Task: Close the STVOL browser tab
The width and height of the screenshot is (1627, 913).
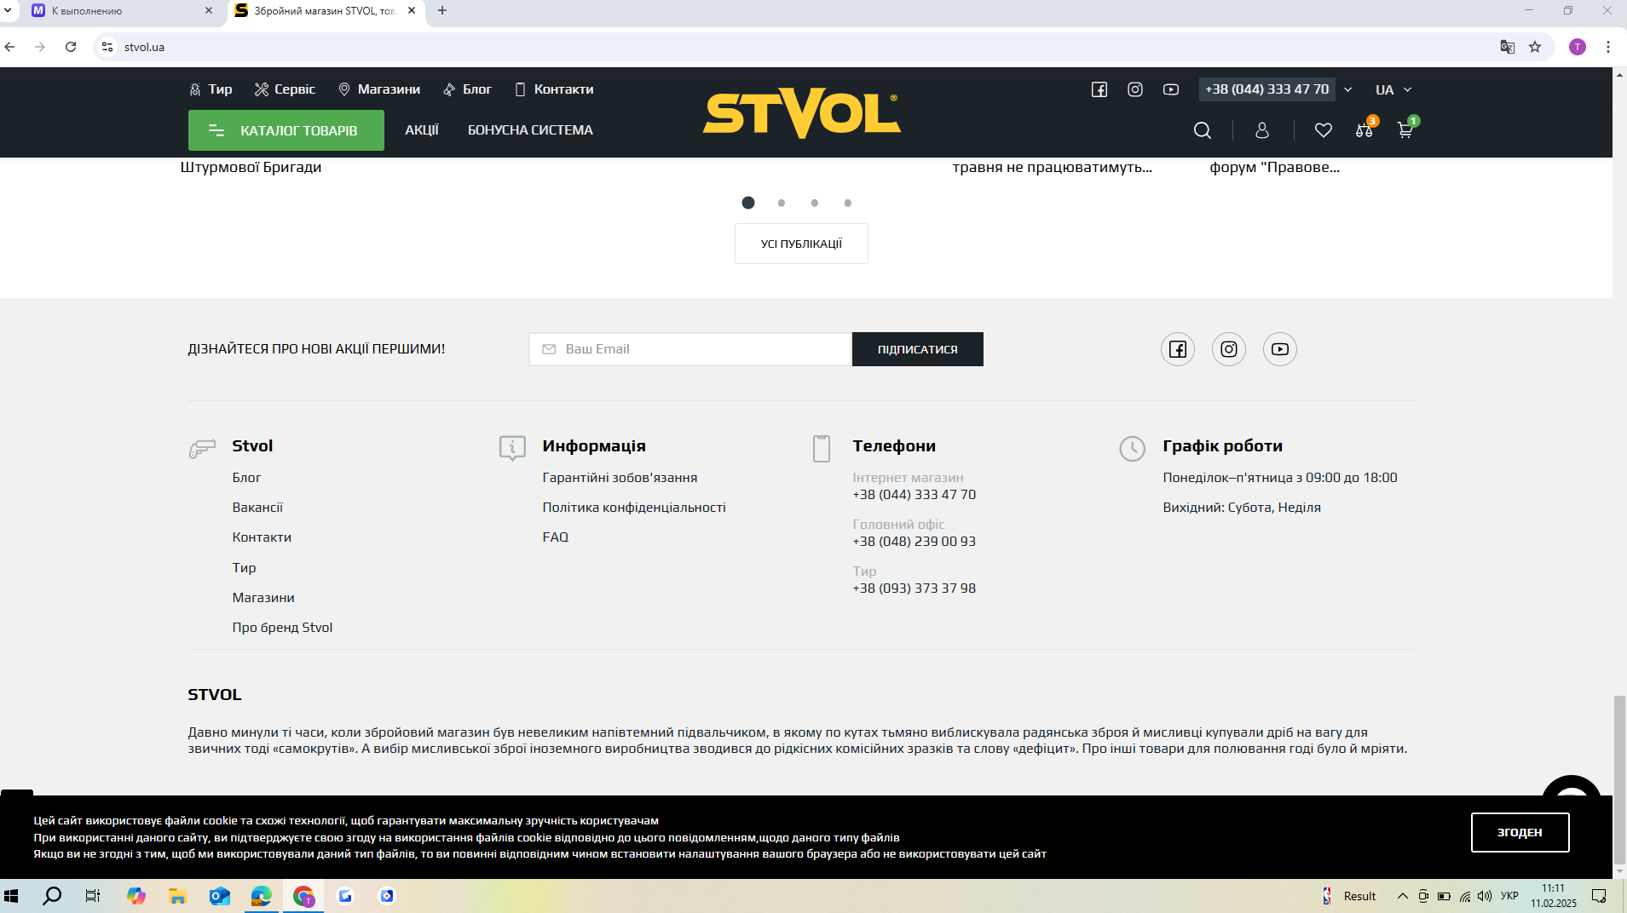Action: click(x=412, y=11)
